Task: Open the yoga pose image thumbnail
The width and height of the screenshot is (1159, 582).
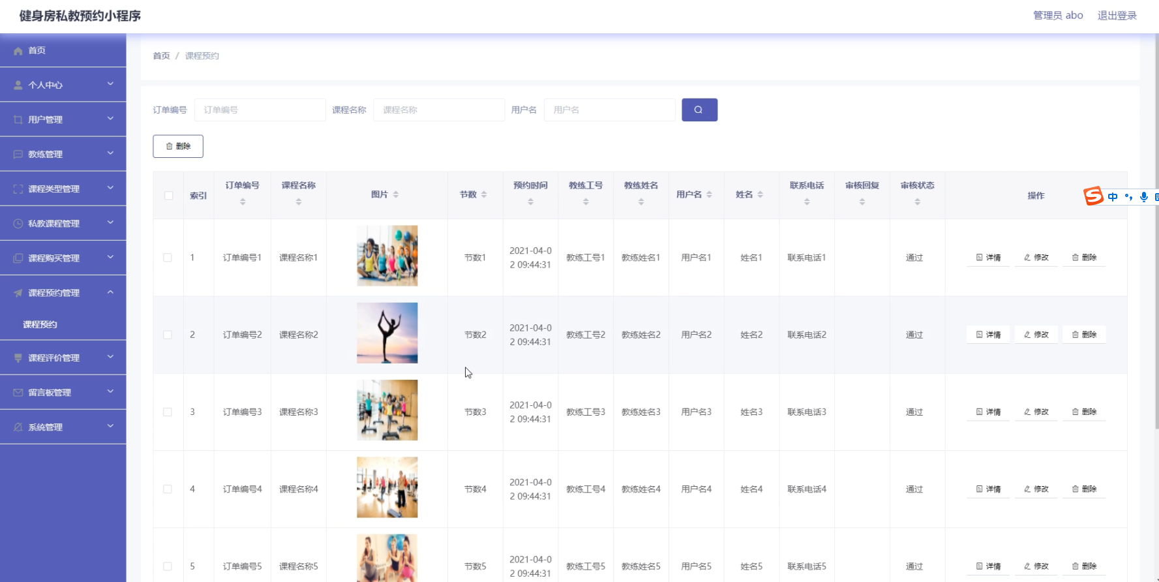Action: pyautogui.click(x=387, y=333)
